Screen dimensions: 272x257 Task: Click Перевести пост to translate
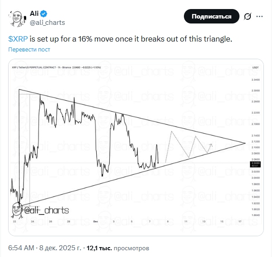(29, 50)
